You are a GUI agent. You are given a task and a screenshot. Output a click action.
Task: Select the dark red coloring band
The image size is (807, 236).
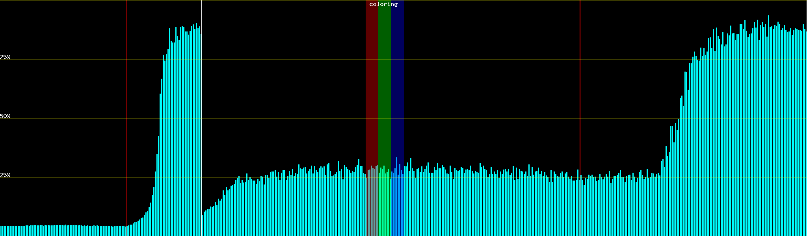point(372,79)
